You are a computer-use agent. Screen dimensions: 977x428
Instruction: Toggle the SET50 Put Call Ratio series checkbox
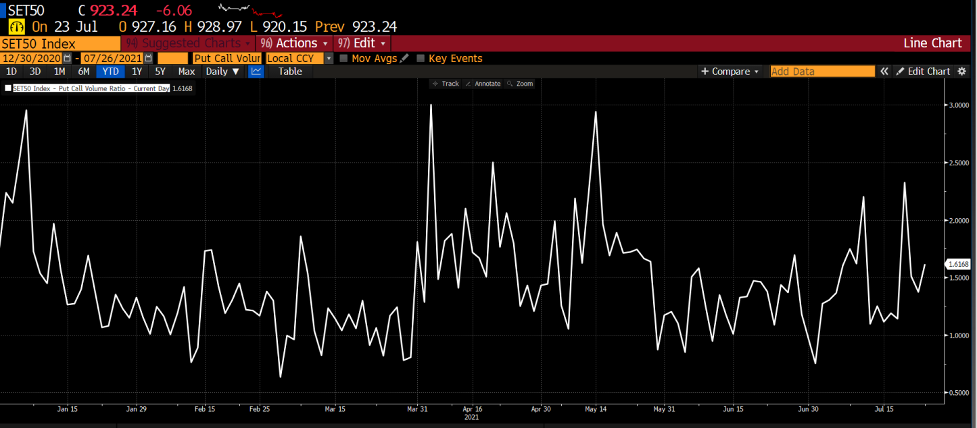coord(8,88)
